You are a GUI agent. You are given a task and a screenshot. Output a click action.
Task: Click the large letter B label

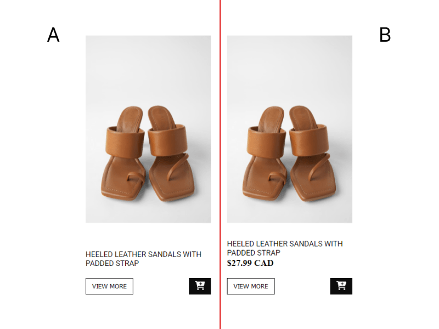click(x=385, y=35)
